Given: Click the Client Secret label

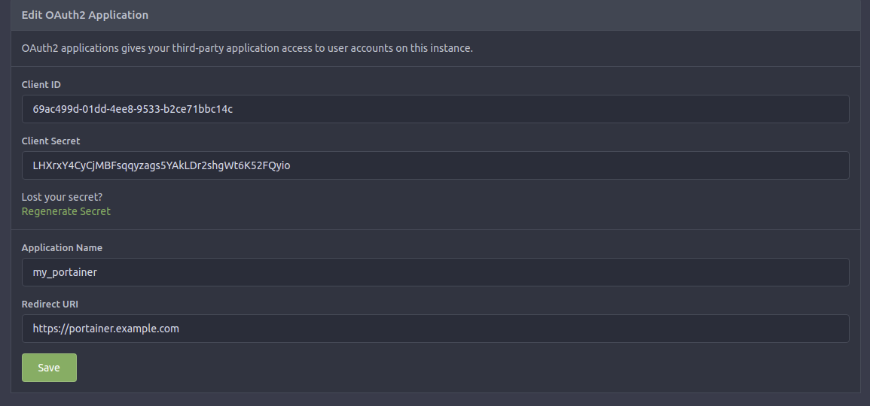Looking at the screenshot, I should [50, 141].
